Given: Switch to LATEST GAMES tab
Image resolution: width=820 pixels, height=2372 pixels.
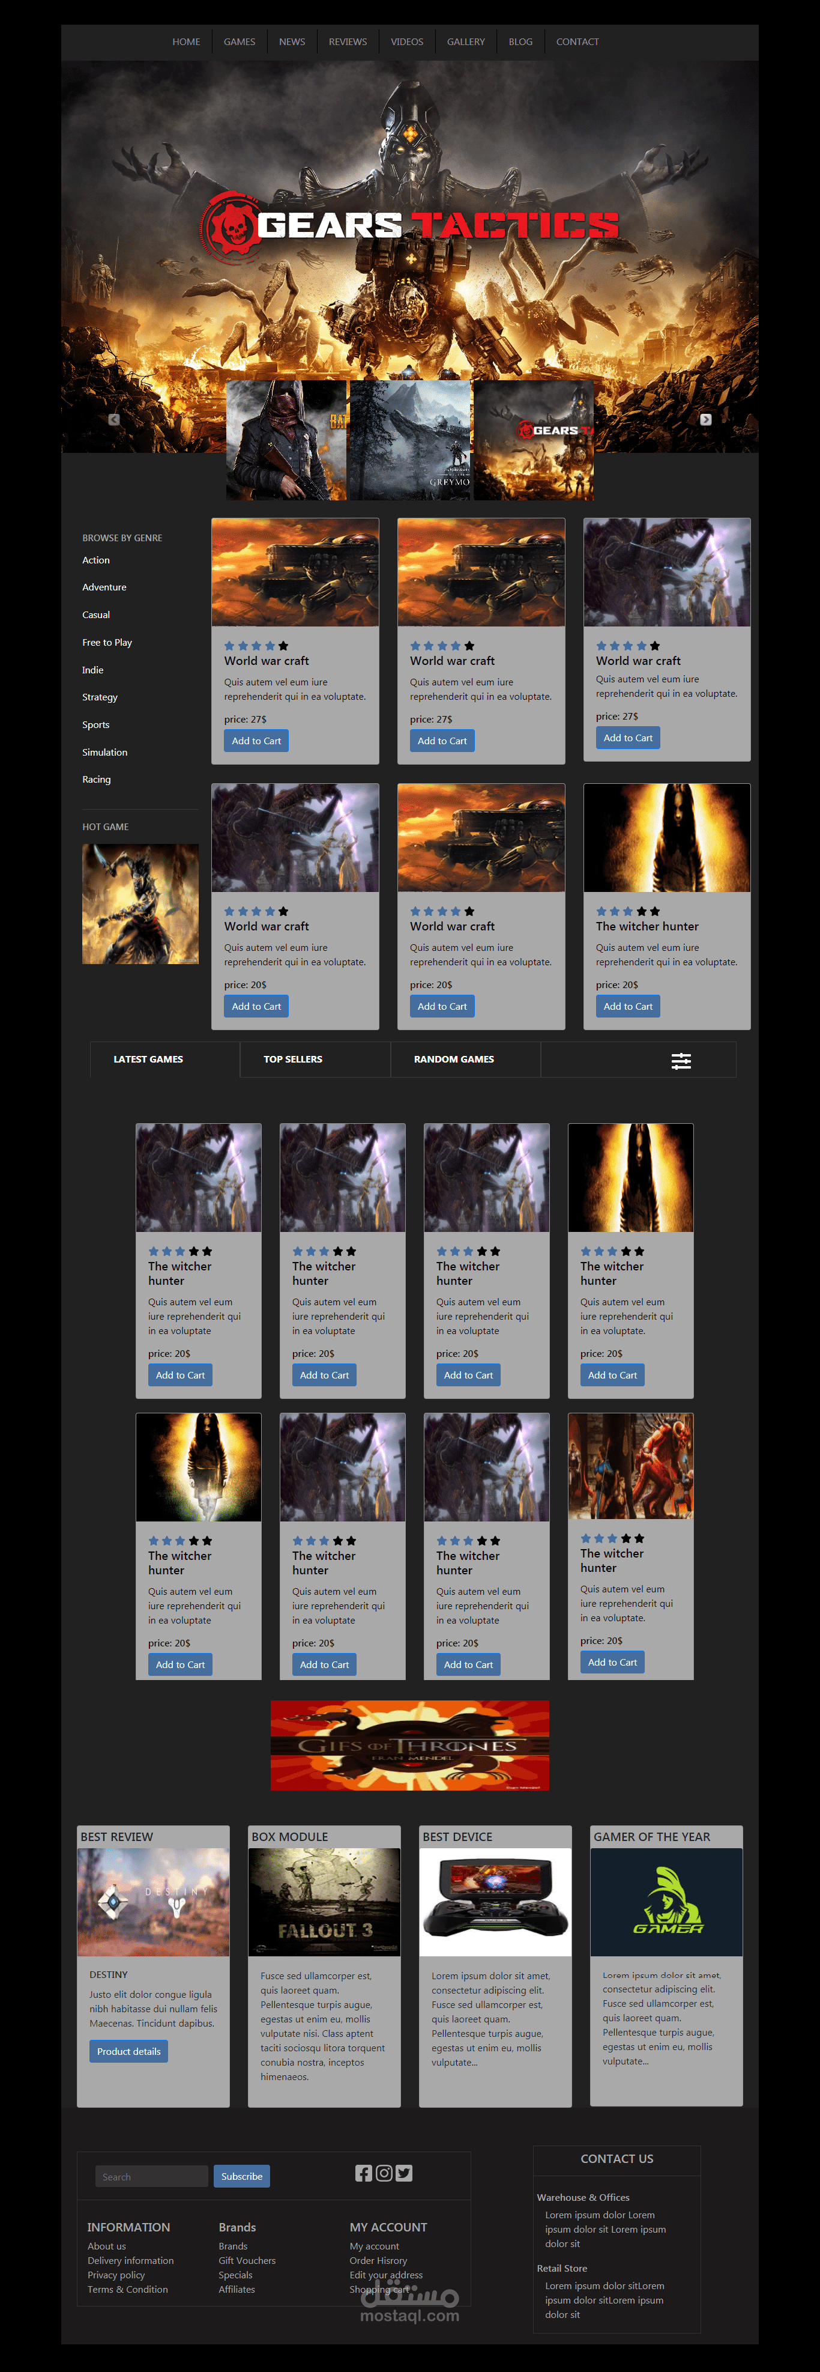Looking at the screenshot, I should (x=148, y=1059).
